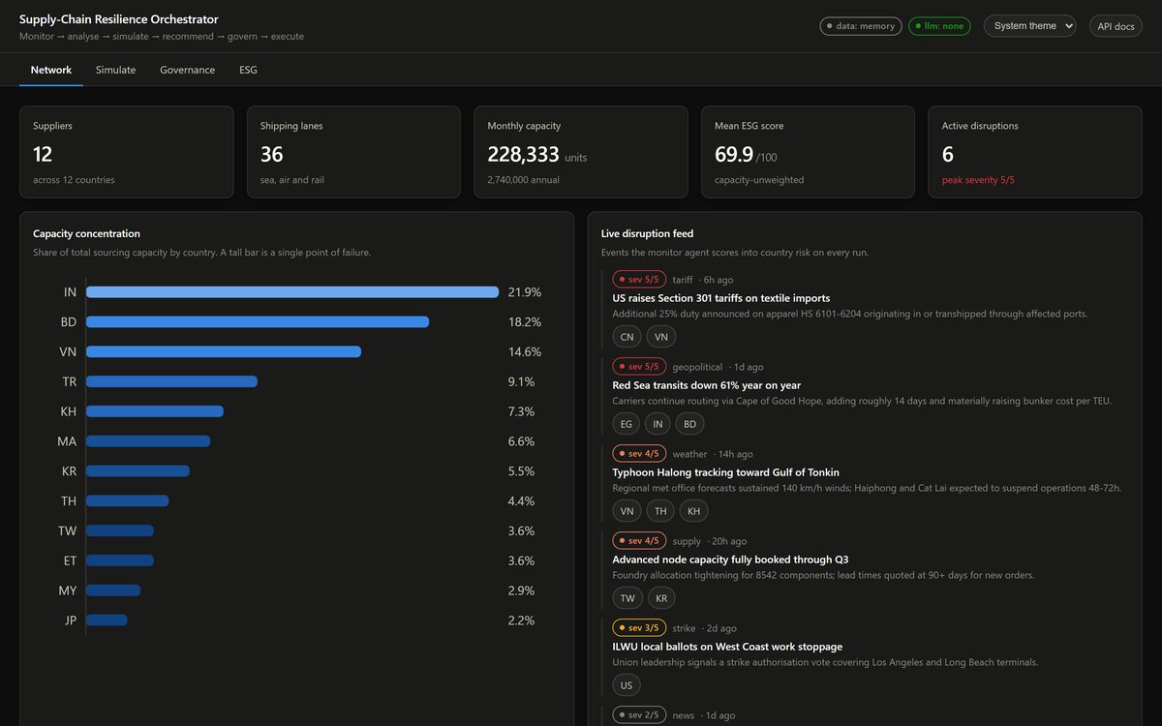This screenshot has height=726, width=1162.
Task: Click the Suppliers summary card
Action: click(x=127, y=152)
